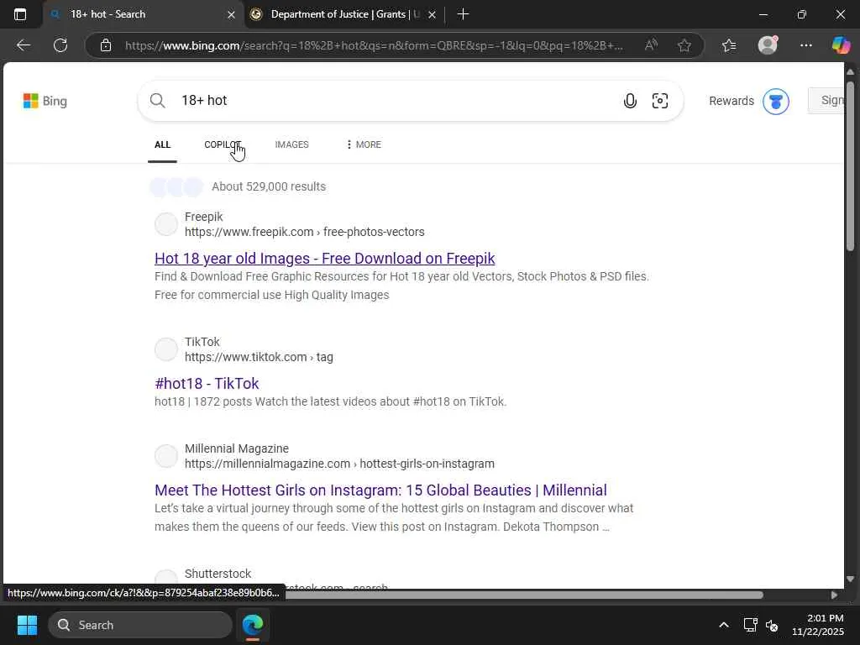The height and width of the screenshot is (645, 860).
Task: Open Read aloud icon in address bar
Action: click(651, 45)
